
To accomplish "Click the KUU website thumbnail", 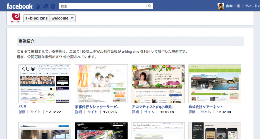I will 45,84.
